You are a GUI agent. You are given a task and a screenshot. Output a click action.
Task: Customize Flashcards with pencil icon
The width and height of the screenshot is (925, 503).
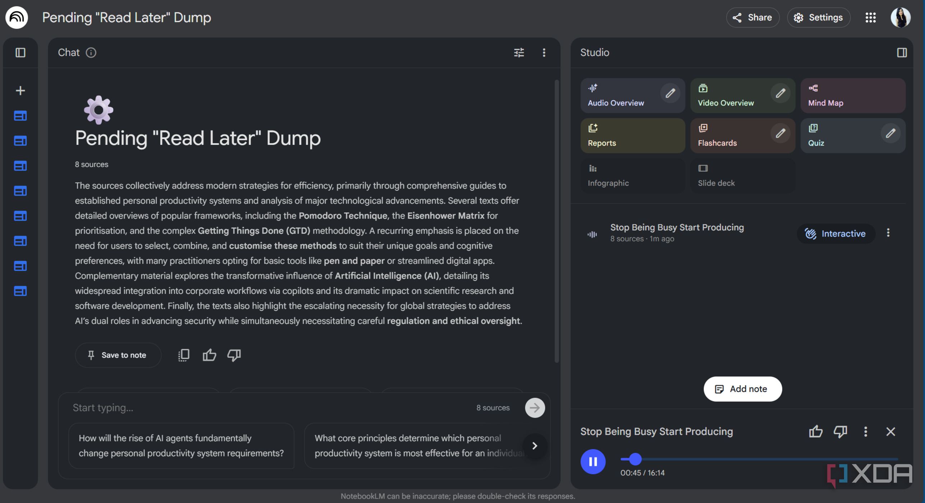[x=780, y=134]
